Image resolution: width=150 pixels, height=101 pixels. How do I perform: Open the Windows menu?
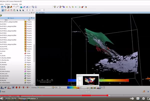click(7, 4)
